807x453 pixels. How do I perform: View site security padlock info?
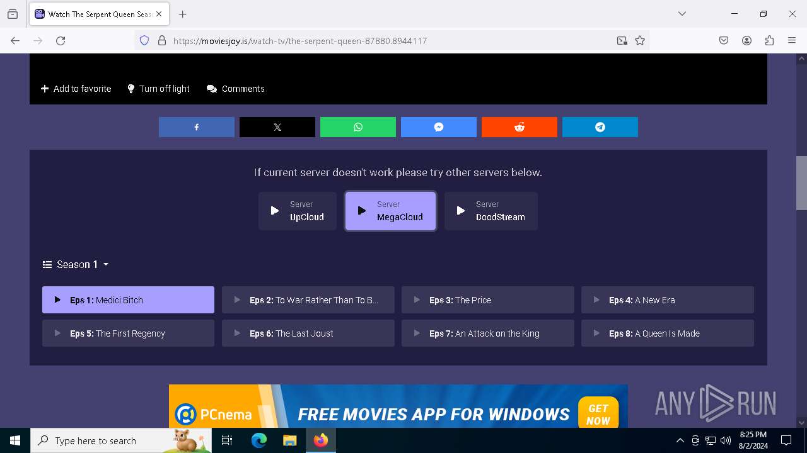click(162, 40)
